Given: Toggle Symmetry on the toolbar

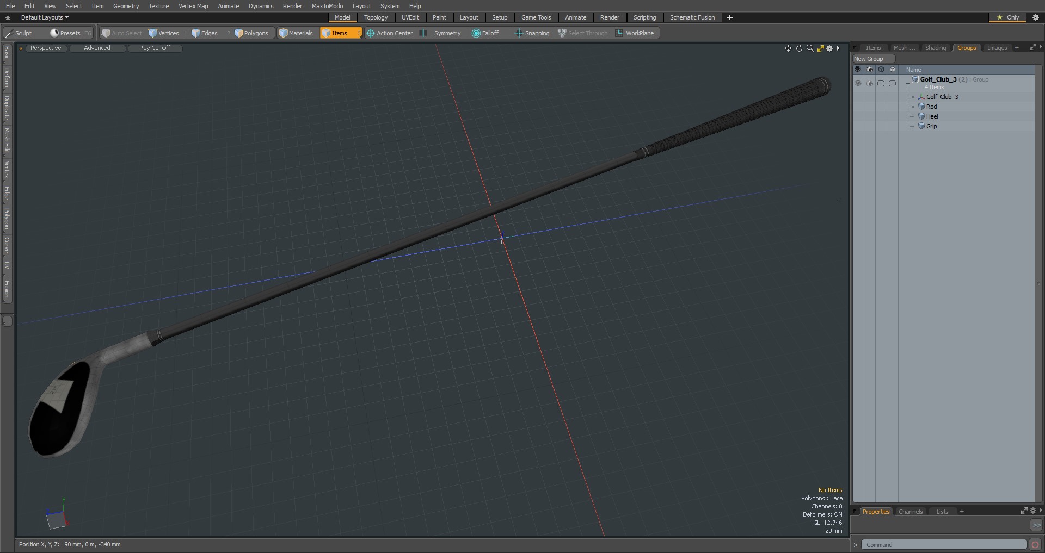Looking at the screenshot, I should pyautogui.click(x=442, y=33).
